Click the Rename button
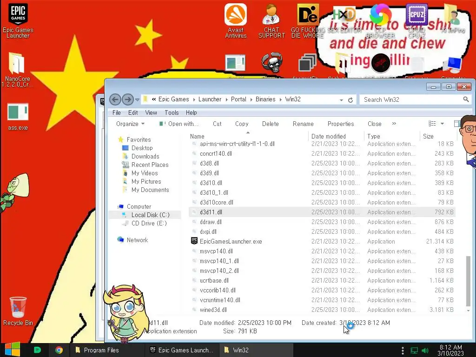The image size is (476, 357). tap(303, 124)
